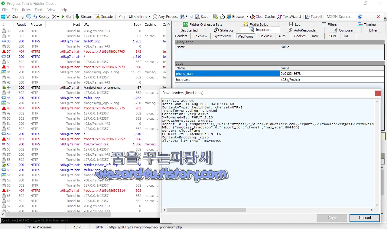Screen dimensions: 387x229
Task: Close the toolbar with red X
Action: tap(378, 17)
